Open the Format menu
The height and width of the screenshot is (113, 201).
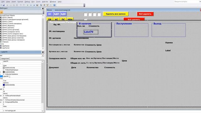(20, 2)
